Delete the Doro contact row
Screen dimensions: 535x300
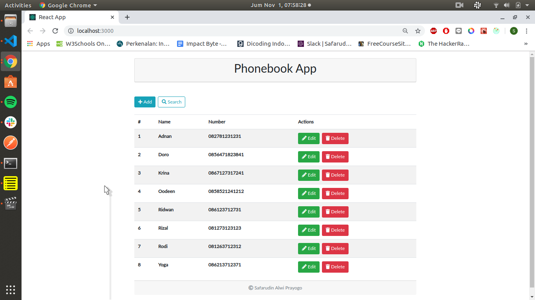(335, 157)
